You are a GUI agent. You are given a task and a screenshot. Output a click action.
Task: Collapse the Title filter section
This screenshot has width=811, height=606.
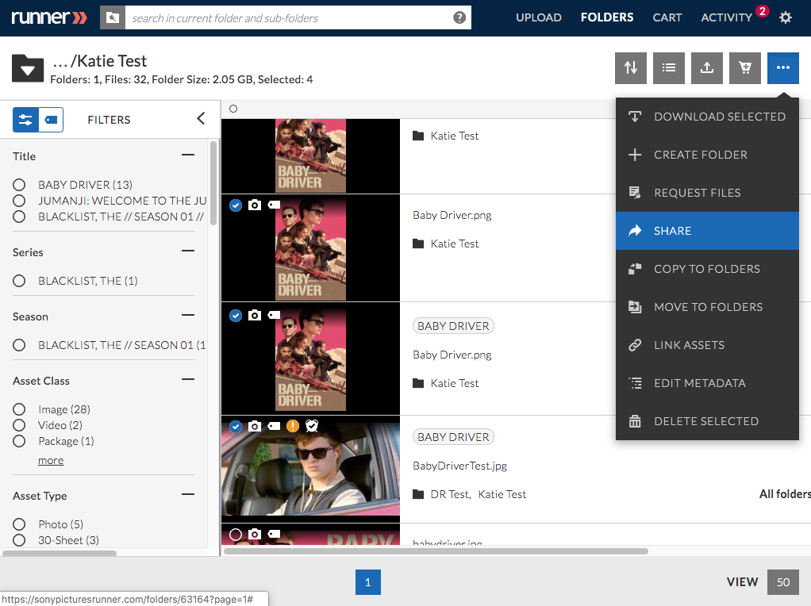pos(188,155)
